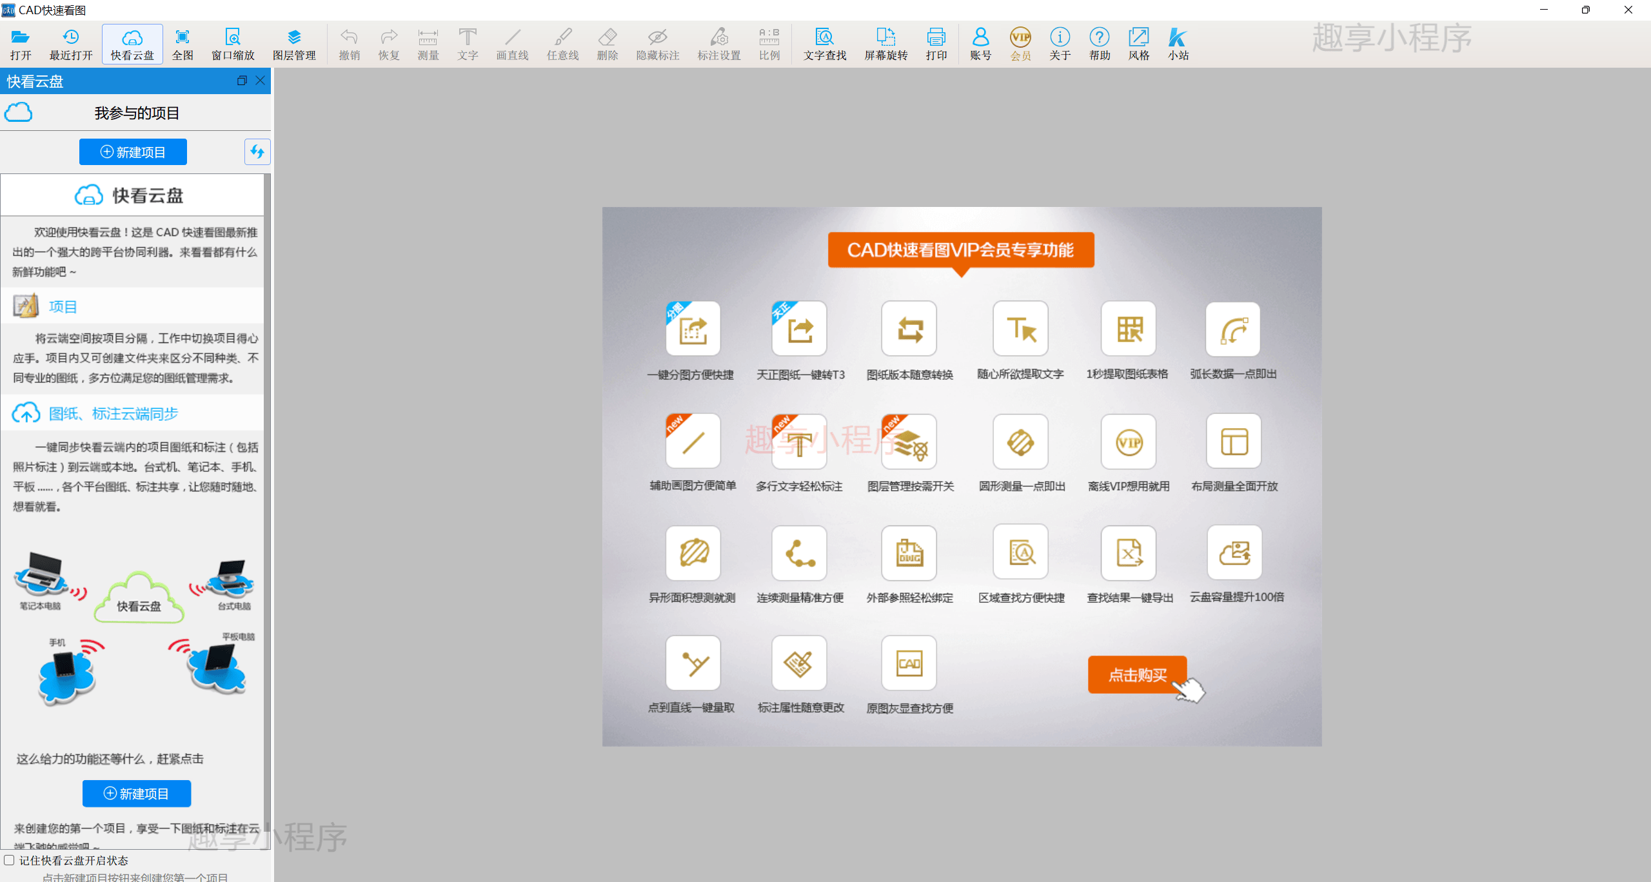Select the 文字 text tool
Image resolution: width=1651 pixels, height=882 pixels.
[x=468, y=44]
